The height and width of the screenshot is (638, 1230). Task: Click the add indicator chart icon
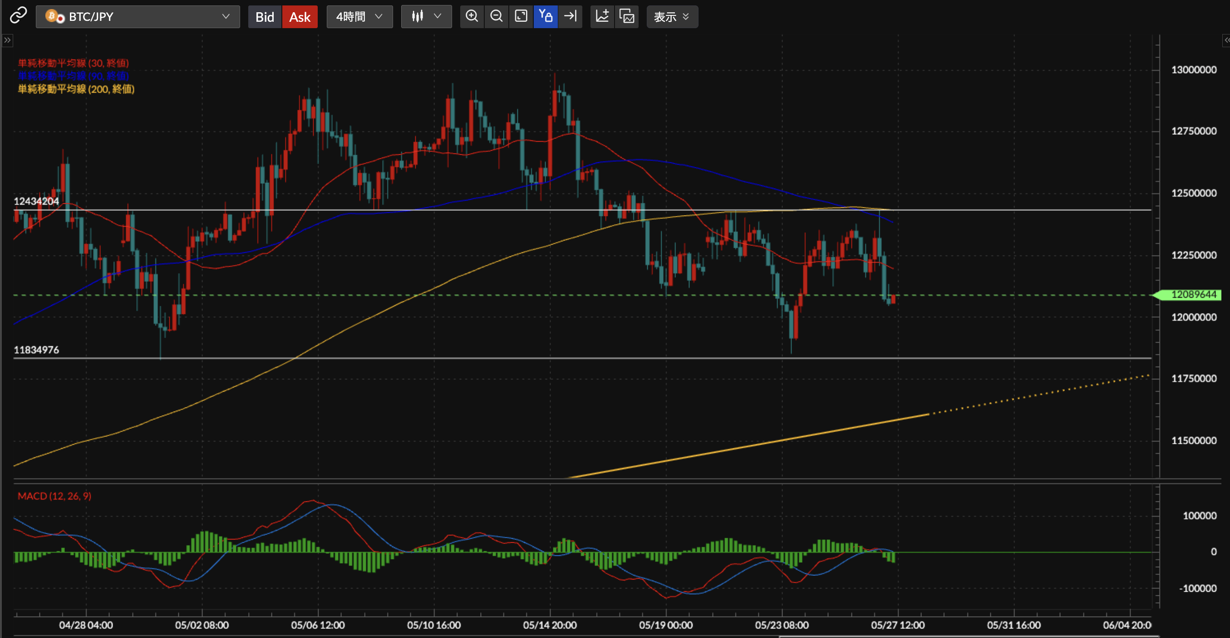602,17
